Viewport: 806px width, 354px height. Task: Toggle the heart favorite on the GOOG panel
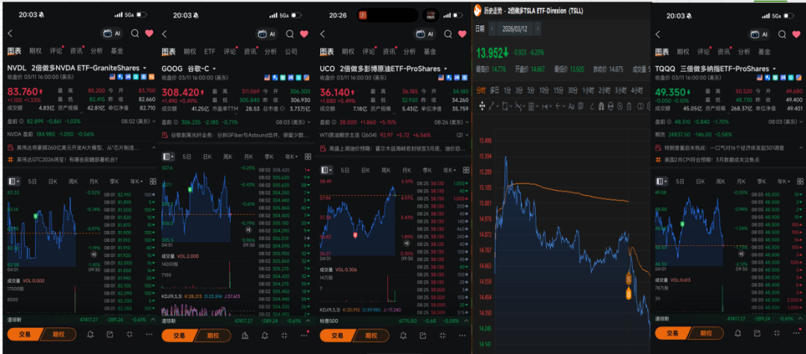[x=304, y=34]
